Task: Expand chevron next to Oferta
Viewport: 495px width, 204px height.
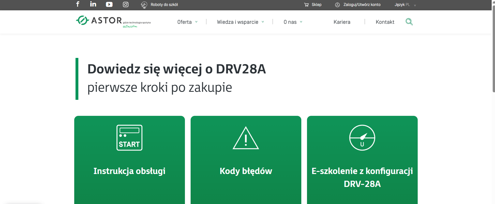Action: [x=196, y=22]
